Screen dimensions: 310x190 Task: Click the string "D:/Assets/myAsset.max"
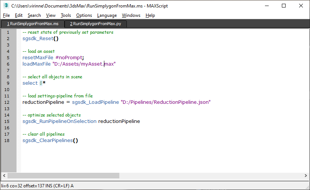coord(84,64)
